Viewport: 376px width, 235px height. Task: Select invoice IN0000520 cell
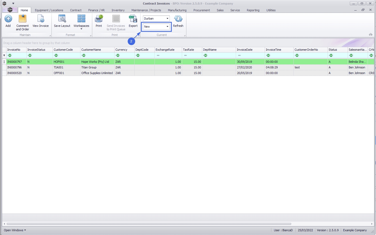pos(16,73)
